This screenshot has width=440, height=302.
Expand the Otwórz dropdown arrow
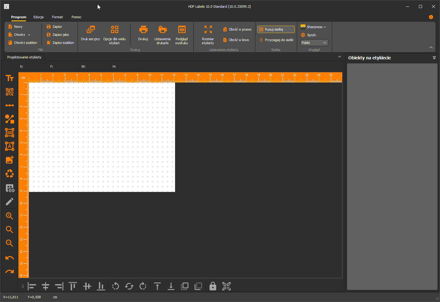(29, 35)
